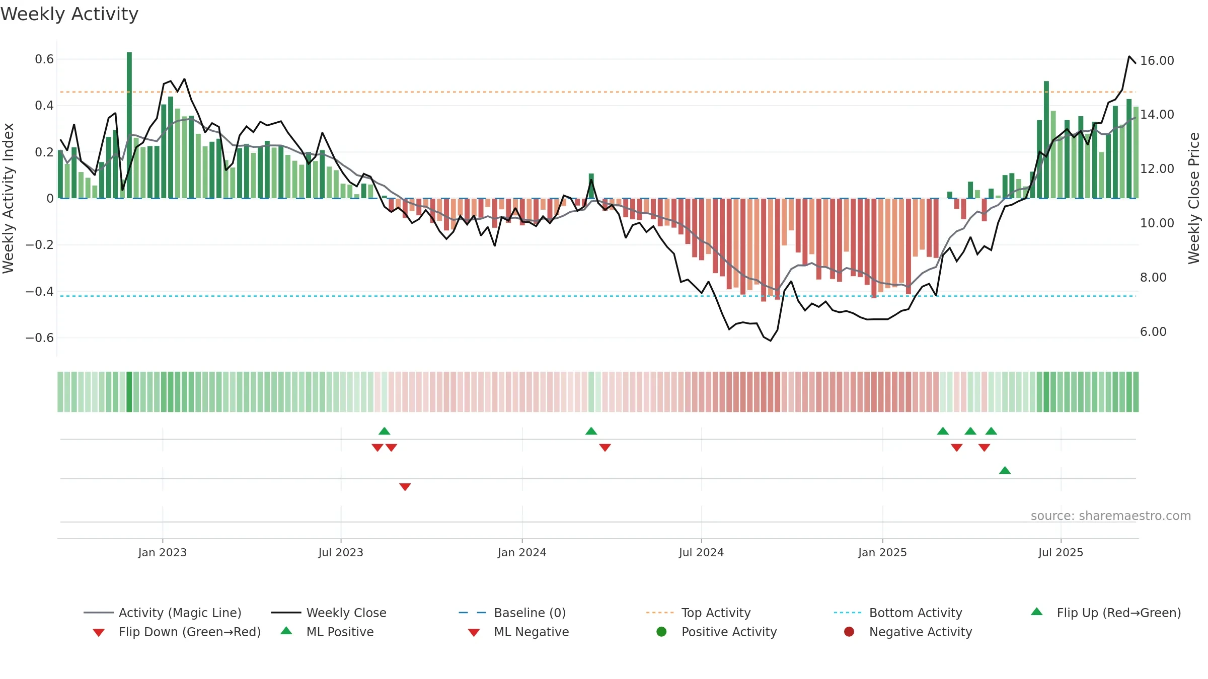Click the Weekly Close Price axis title

(1194, 198)
